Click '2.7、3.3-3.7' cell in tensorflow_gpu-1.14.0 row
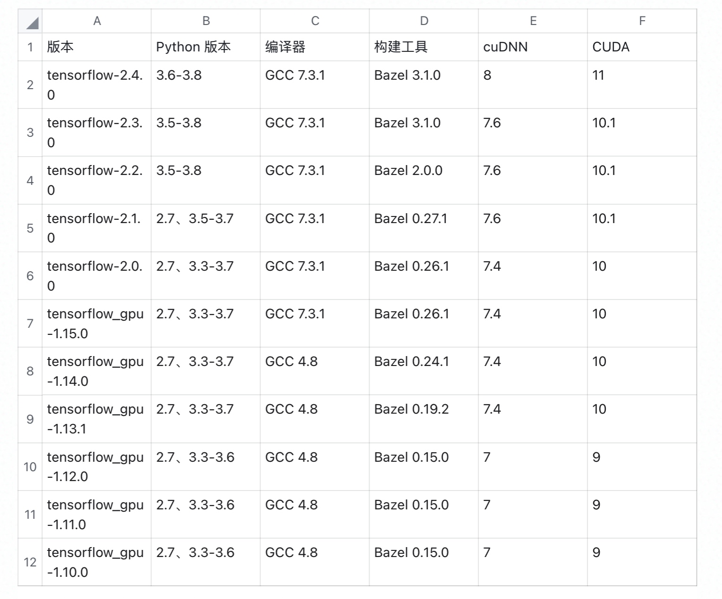Viewport: 722px width, 599px height. pyautogui.click(x=206, y=371)
